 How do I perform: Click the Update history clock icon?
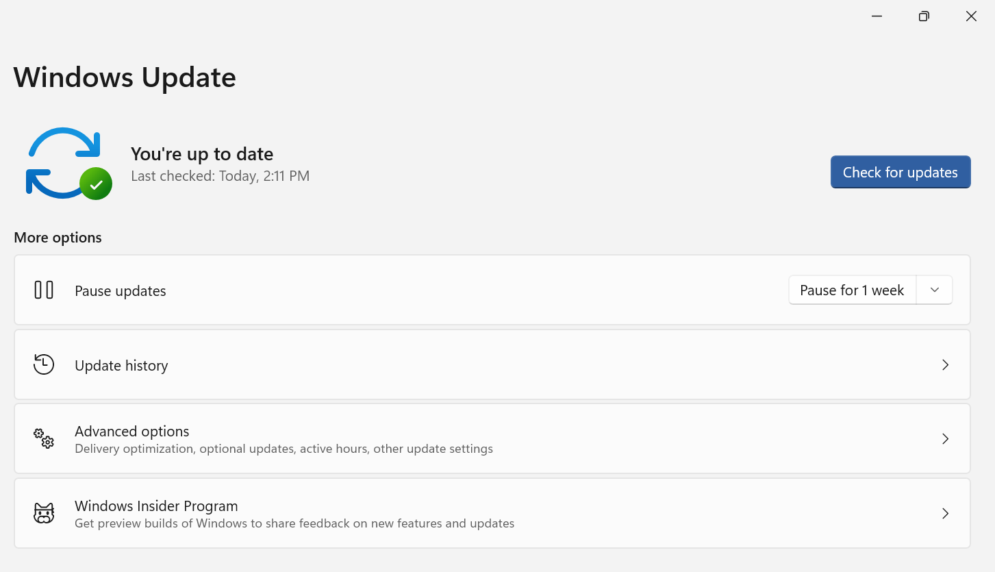44,364
